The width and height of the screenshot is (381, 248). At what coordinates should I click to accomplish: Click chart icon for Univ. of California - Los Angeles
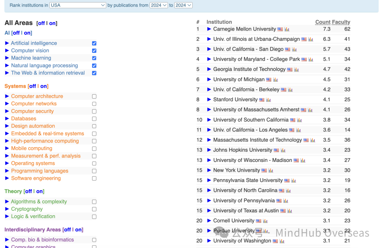coord(299,130)
